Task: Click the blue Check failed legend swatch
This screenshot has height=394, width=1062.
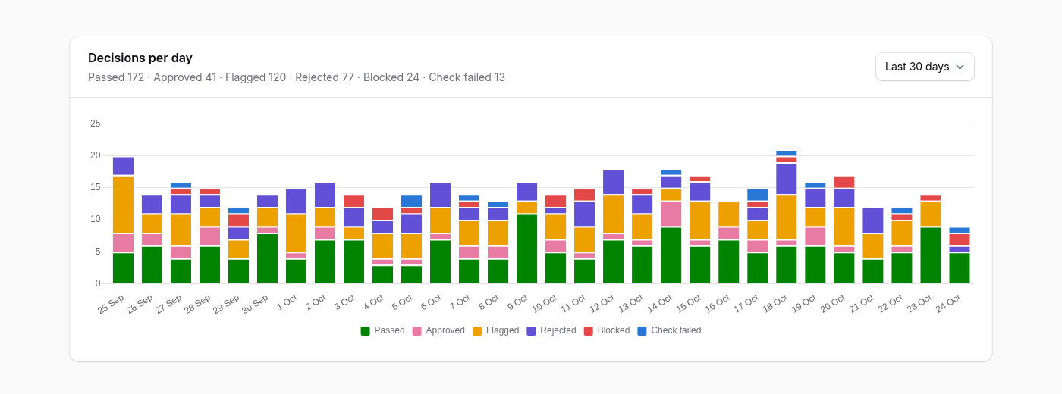Action: click(x=642, y=330)
